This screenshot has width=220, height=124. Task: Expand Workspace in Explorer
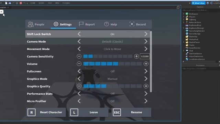click(x=184, y=14)
